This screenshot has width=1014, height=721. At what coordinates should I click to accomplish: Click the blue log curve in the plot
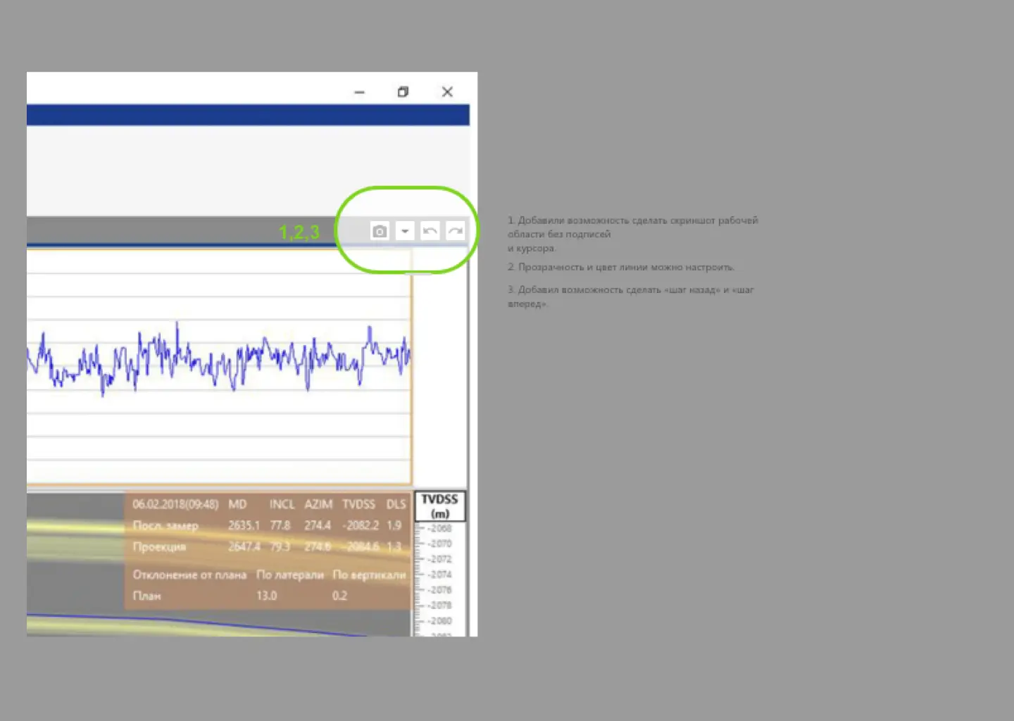pyautogui.click(x=218, y=359)
